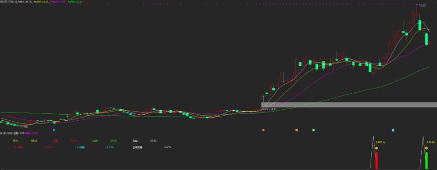The width and height of the screenshot is (437, 170).
Task: Click the settings icon before MA5 in header
Action: [16, 2]
